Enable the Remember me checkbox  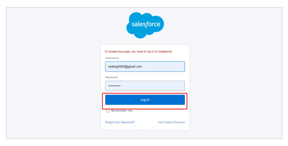[x=108, y=111]
